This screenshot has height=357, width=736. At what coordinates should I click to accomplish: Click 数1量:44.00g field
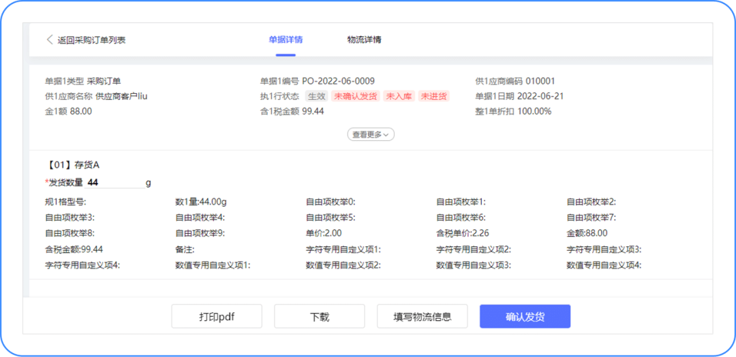click(x=201, y=202)
